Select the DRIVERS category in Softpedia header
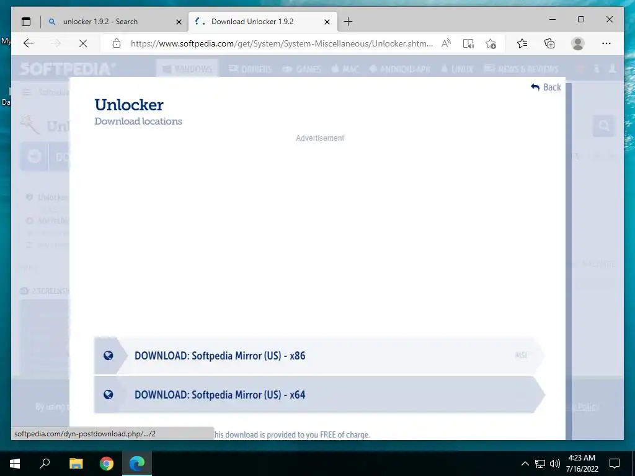Screen dimensions: 635x476 click(x=251, y=69)
